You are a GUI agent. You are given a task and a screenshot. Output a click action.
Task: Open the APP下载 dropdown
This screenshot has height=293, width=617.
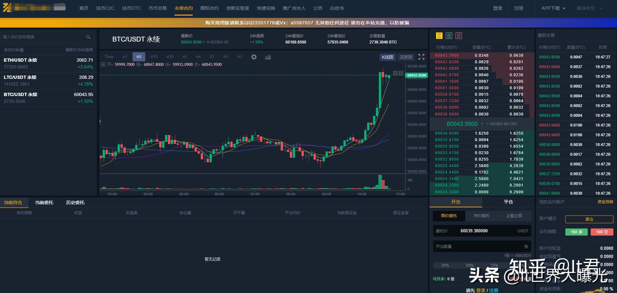point(553,8)
